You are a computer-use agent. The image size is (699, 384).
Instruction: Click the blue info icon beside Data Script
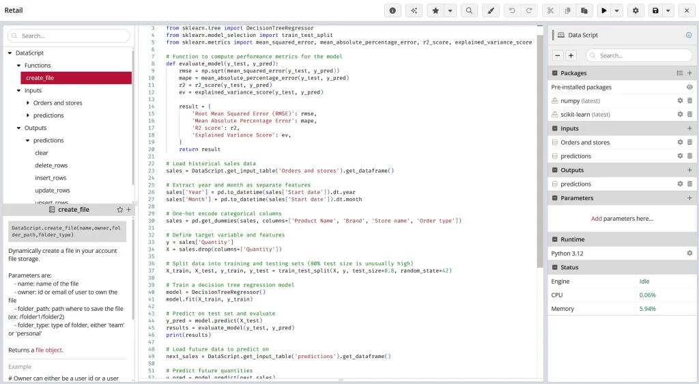click(689, 35)
